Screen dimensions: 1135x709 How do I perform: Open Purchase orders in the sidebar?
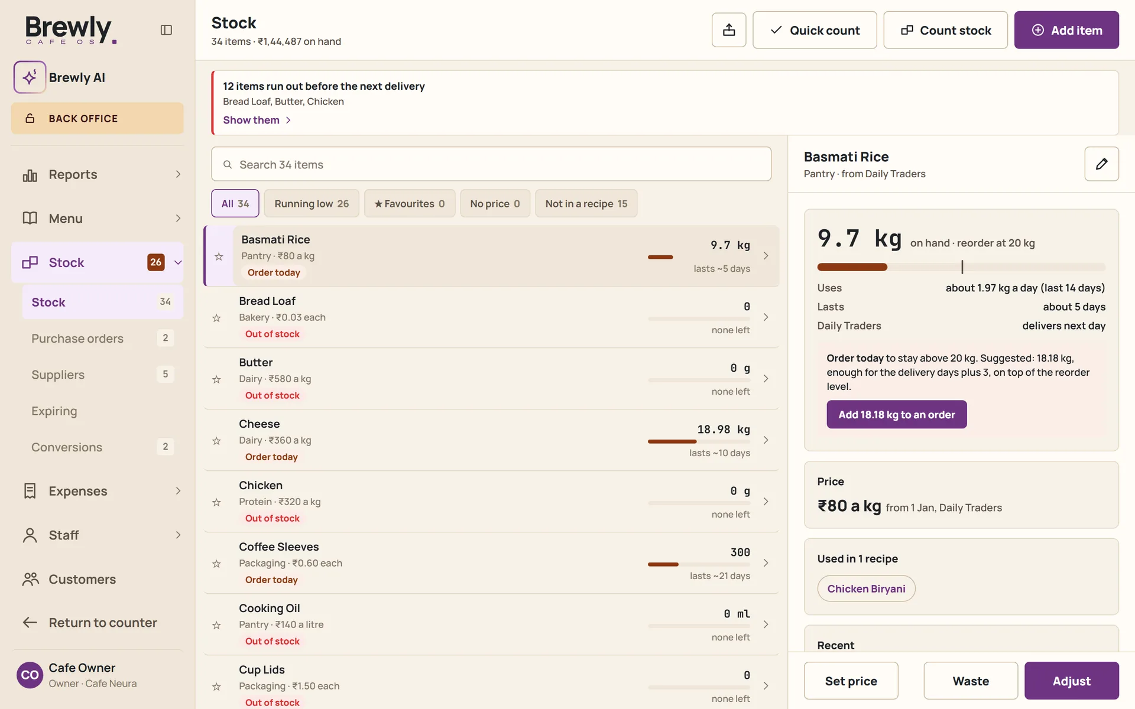[102, 339]
